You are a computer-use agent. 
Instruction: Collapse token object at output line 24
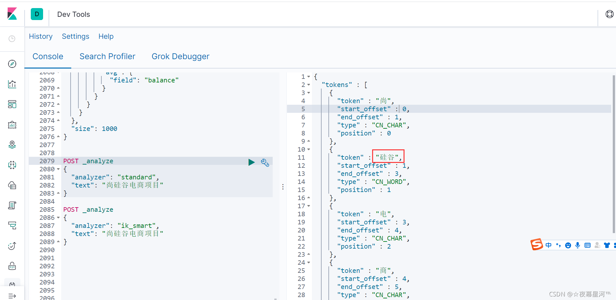pos(309,262)
